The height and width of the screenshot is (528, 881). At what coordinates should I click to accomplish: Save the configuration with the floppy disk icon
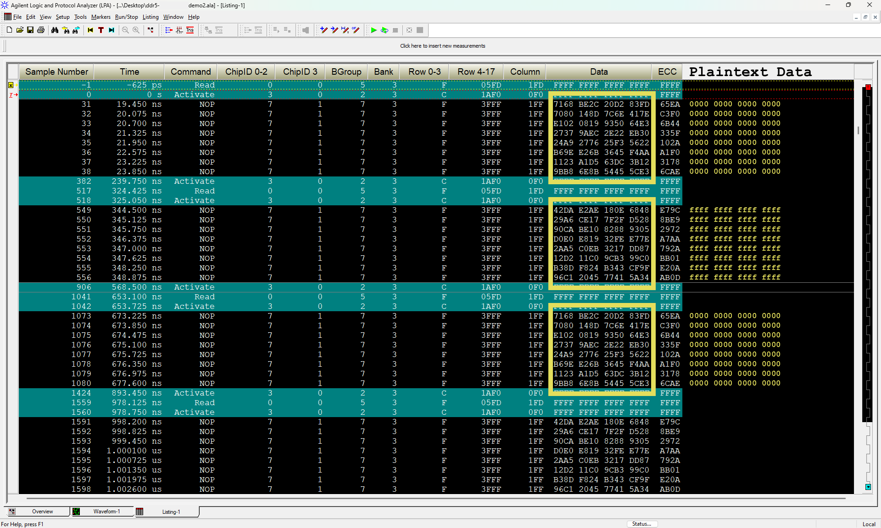(30, 30)
